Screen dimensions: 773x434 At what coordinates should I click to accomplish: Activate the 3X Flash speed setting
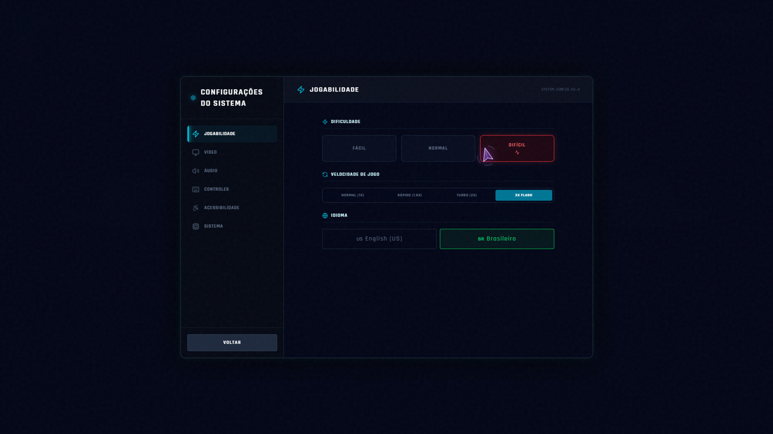click(x=524, y=195)
